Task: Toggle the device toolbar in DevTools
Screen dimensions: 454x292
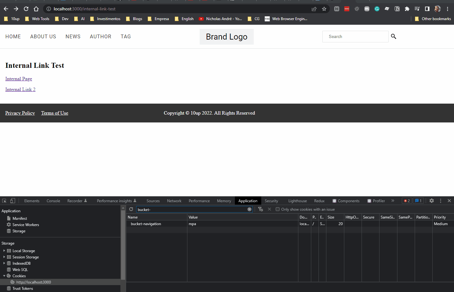Action: pyautogui.click(x=13, y=201)
